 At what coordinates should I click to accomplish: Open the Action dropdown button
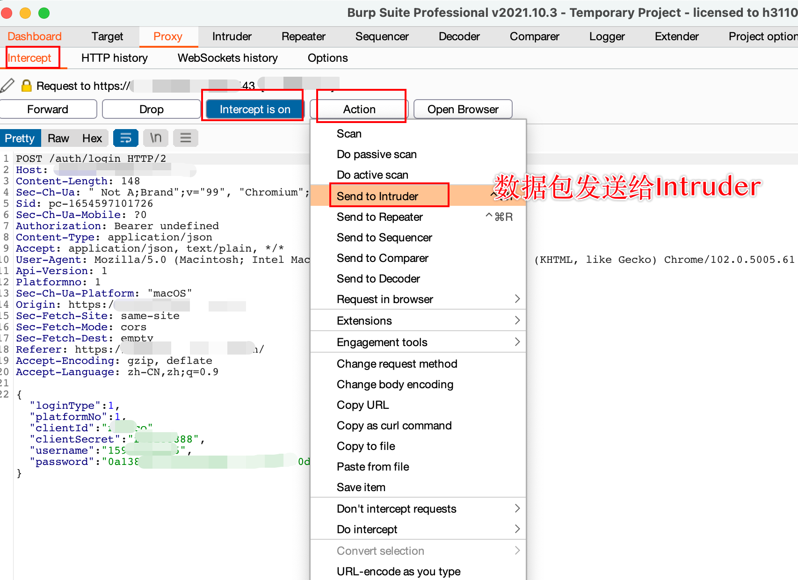coord(359,109)
